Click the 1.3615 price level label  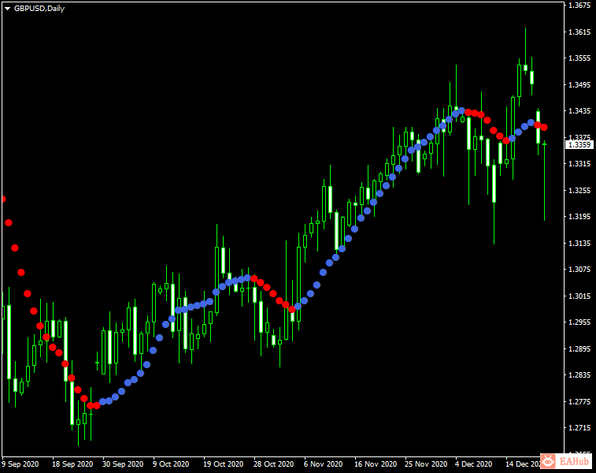579,32
